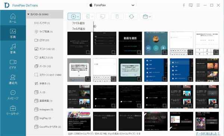Open the hamburger menu in title bar
224x136 pixels.
pyautogui.click(x=198, y=5)
